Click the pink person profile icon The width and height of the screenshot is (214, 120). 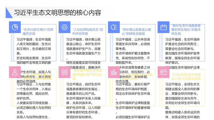coord(15,72)
